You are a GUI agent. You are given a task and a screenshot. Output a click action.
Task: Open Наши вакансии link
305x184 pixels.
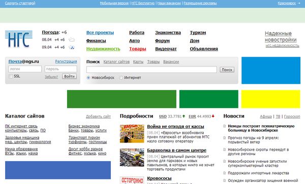click(x=169, y=3)
